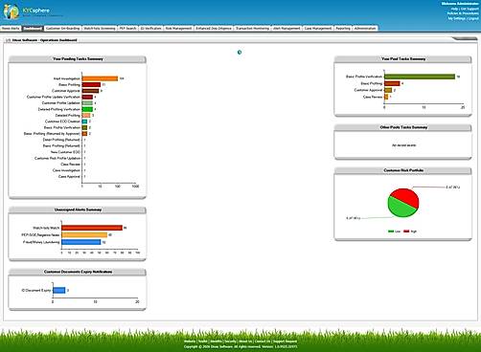Viewport: 481px width, 352px height.
Task: Switch to the Transaction Monitoring tab
Action: 252,29
